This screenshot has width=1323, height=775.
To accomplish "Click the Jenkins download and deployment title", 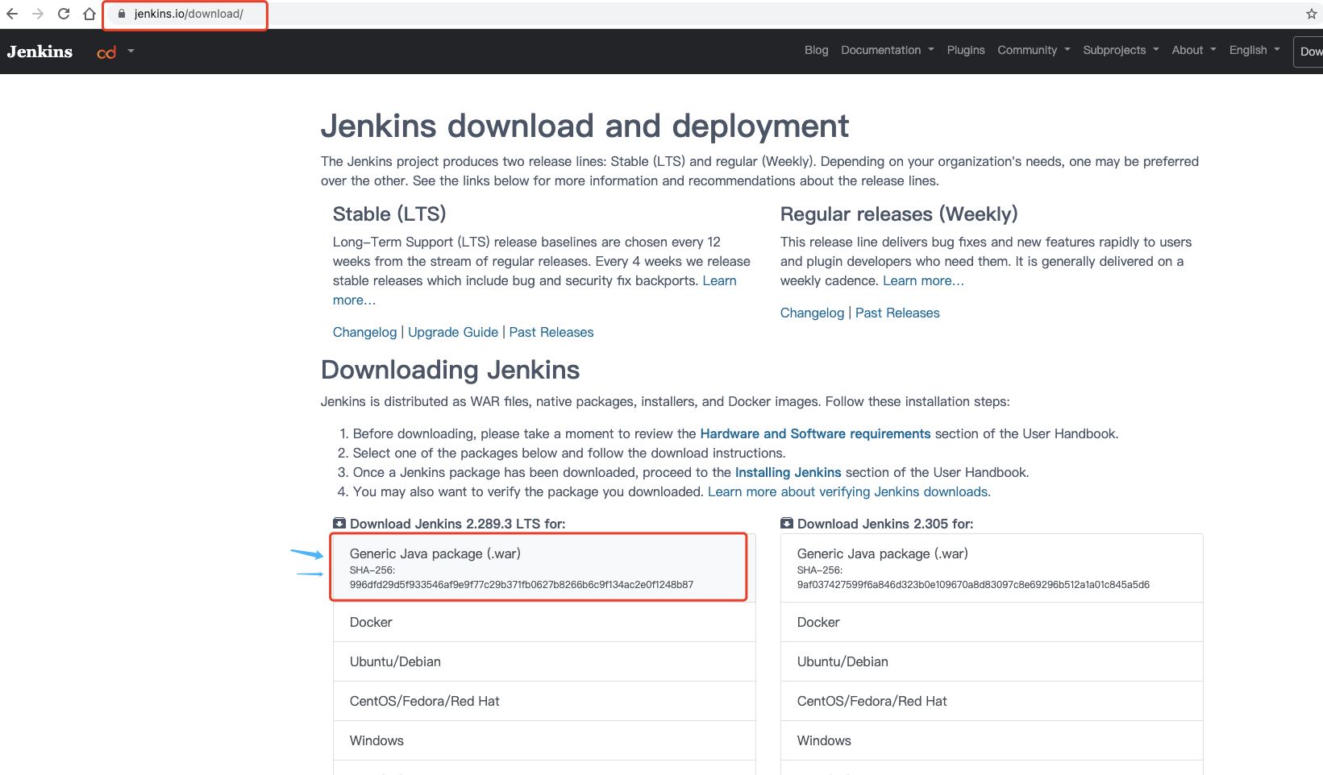I will tap(585, 126).
